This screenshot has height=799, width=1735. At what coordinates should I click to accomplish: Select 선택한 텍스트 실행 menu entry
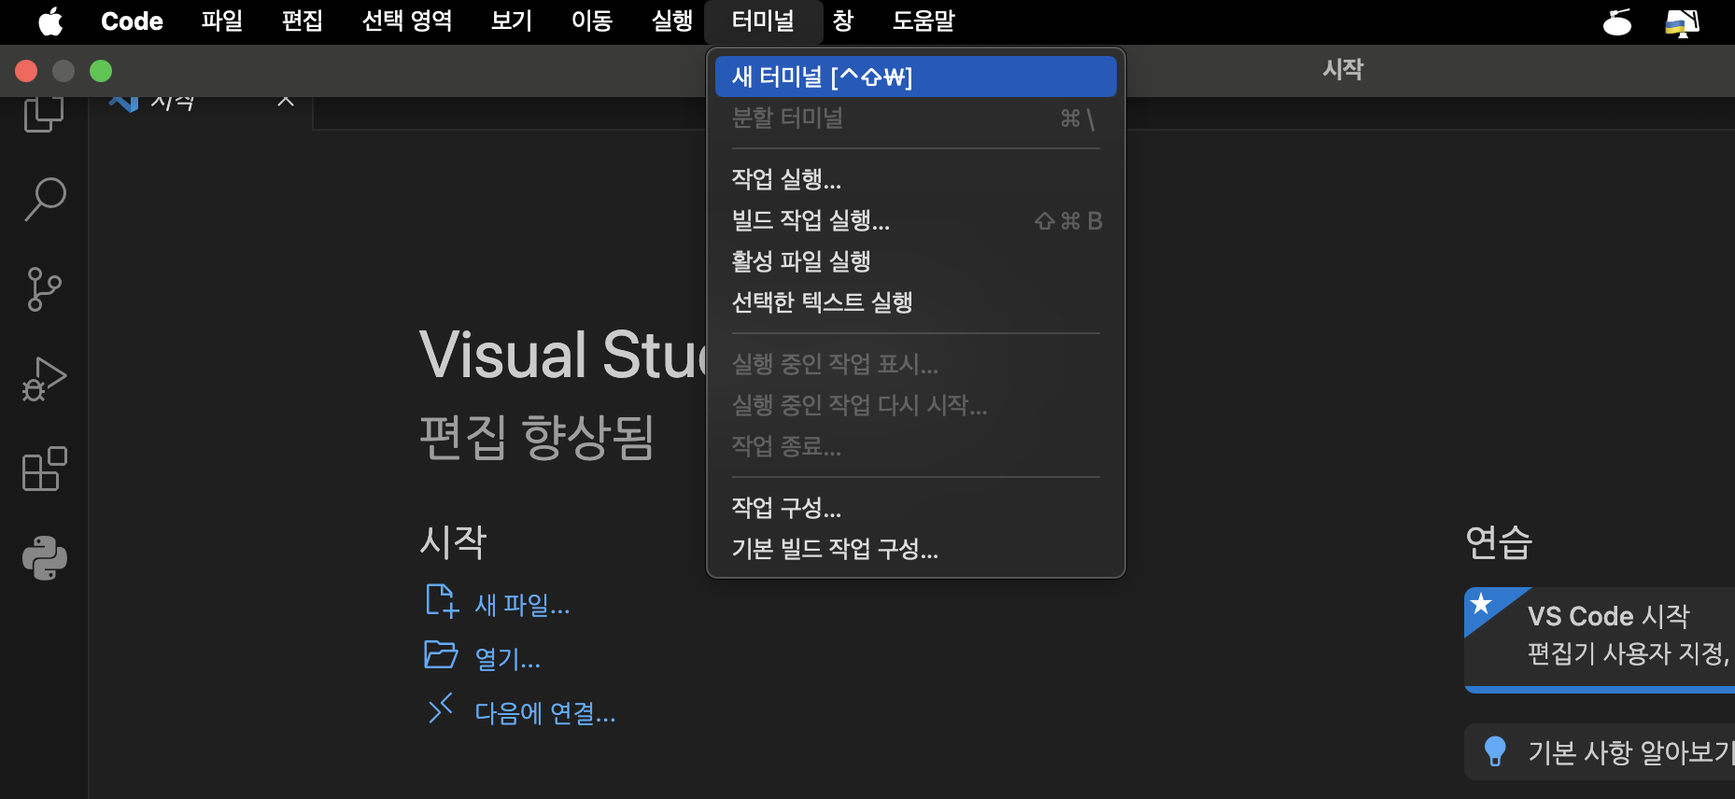point(915,302)
